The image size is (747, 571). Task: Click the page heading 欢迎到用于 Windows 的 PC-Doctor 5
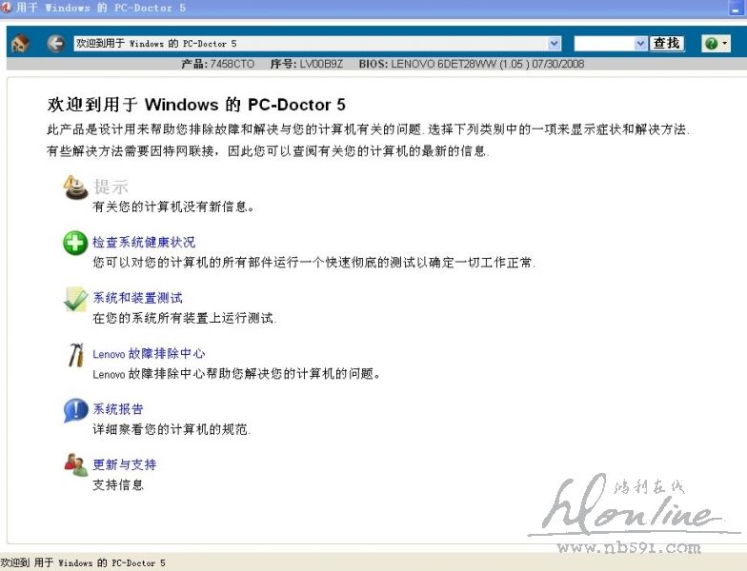point(196,105)
